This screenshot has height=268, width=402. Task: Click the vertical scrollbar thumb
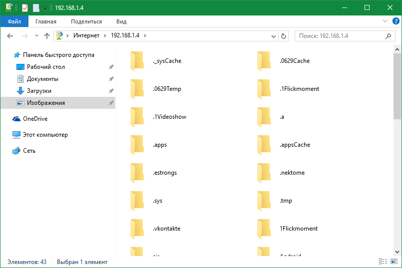[x=397, y=85]
